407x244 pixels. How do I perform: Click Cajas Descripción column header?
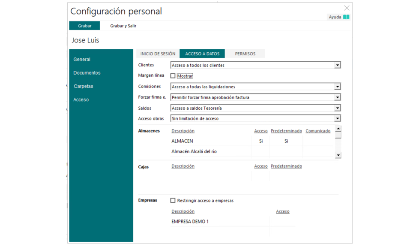(183, 166)
